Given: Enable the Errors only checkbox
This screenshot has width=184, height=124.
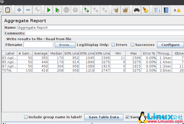Looking at the screenshot, I should click(x=113, y=45).
